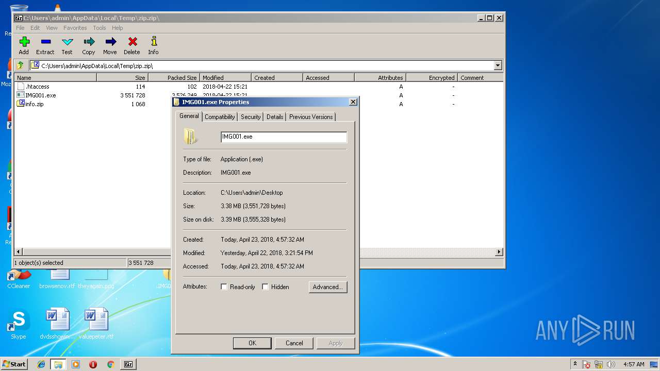Open Chrome from taskbar

pyautogui.click(x=110, y=364)
